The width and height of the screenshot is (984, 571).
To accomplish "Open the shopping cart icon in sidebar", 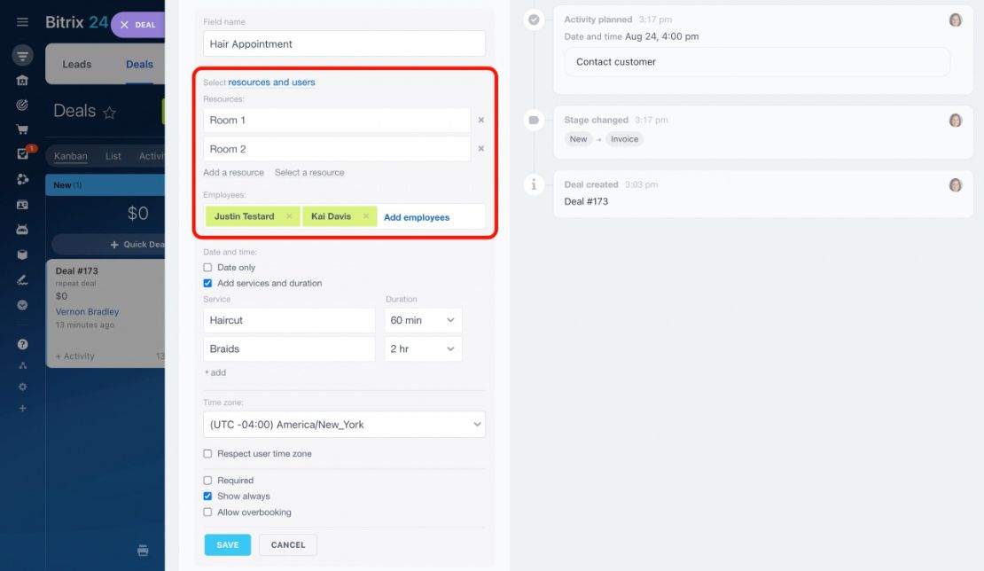I will click(22, 129).
